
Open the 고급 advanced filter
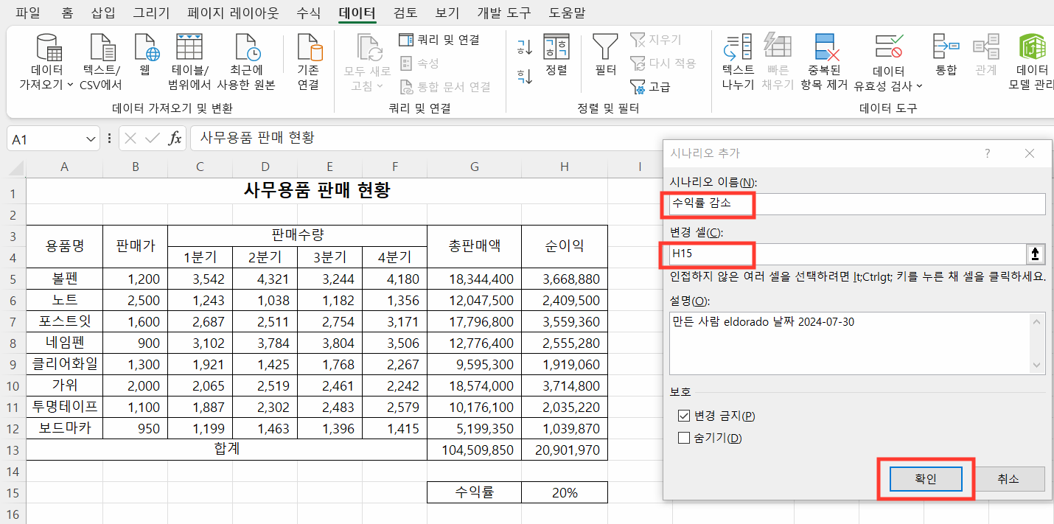point(650,87)
